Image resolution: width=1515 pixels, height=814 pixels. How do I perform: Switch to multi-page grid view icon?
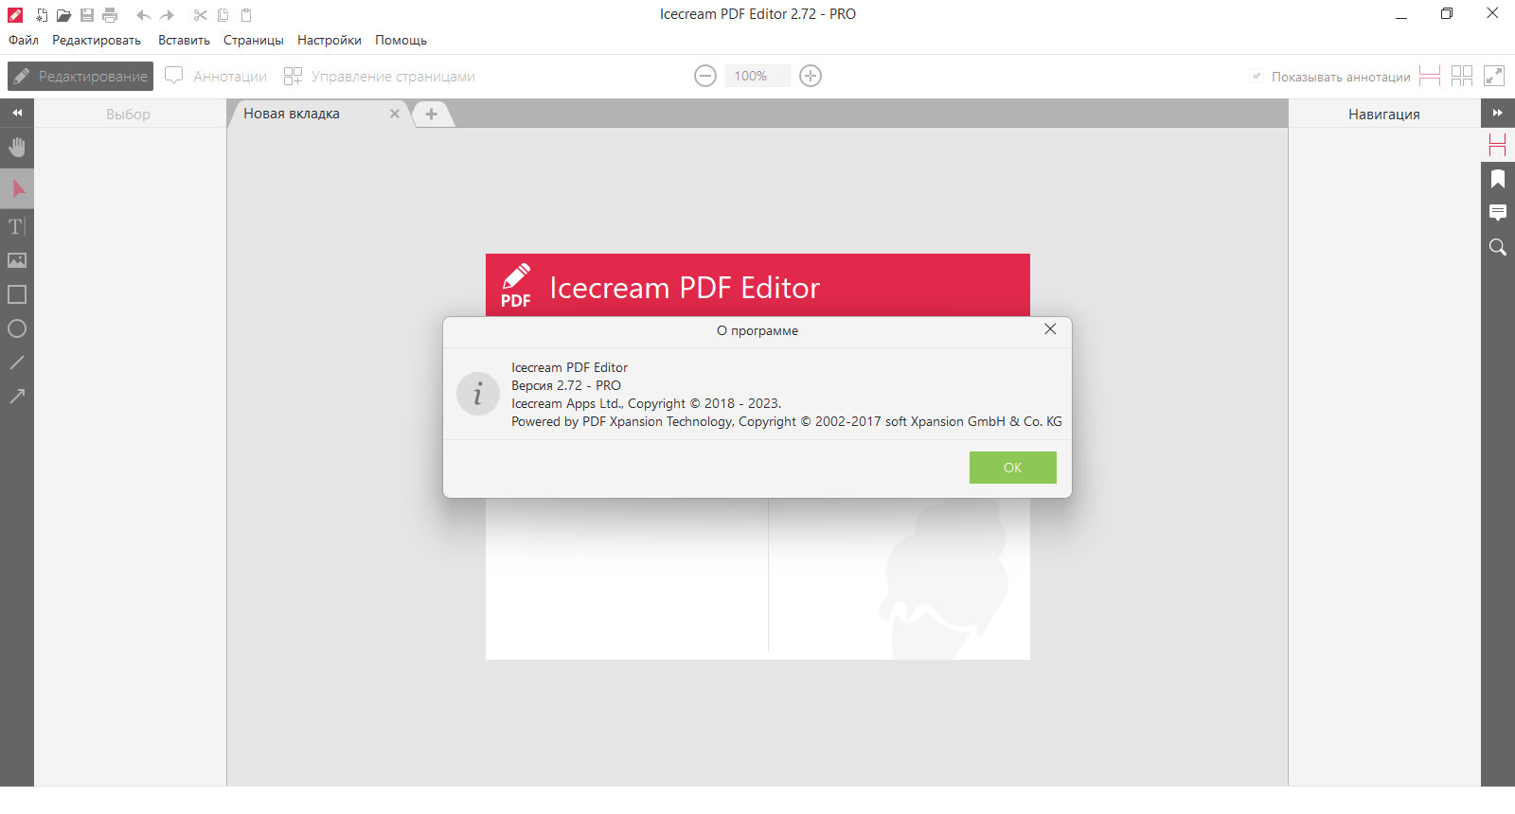tap(1462, 76)
